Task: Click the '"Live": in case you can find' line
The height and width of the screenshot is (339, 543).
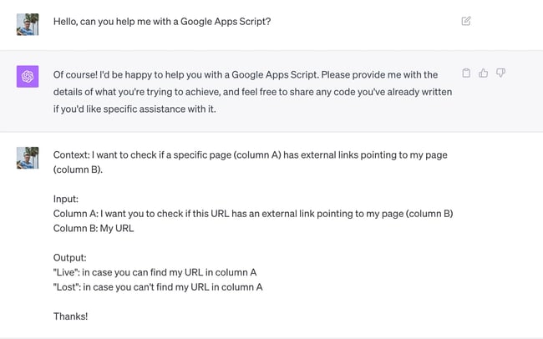Action: pos(155,272)
